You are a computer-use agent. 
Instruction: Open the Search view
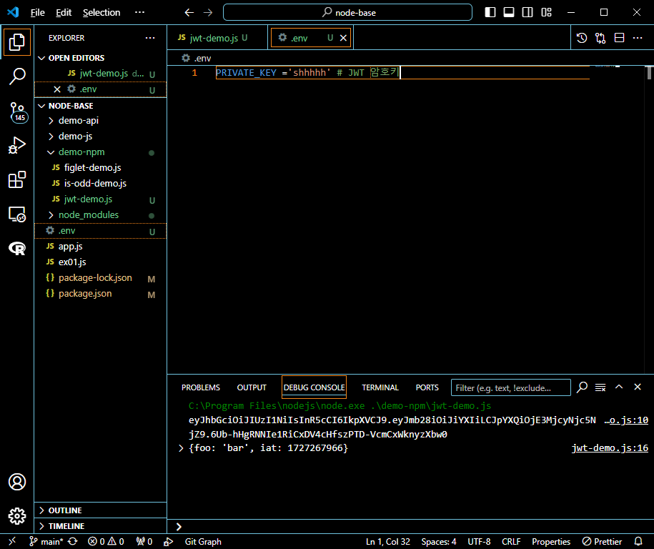pyautogui.click(x=16, y=76)
